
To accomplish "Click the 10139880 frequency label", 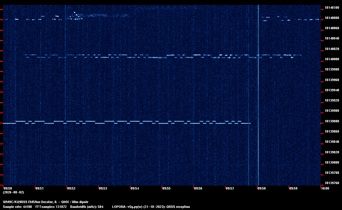I will pyautogui.click(x=332, y=121).
